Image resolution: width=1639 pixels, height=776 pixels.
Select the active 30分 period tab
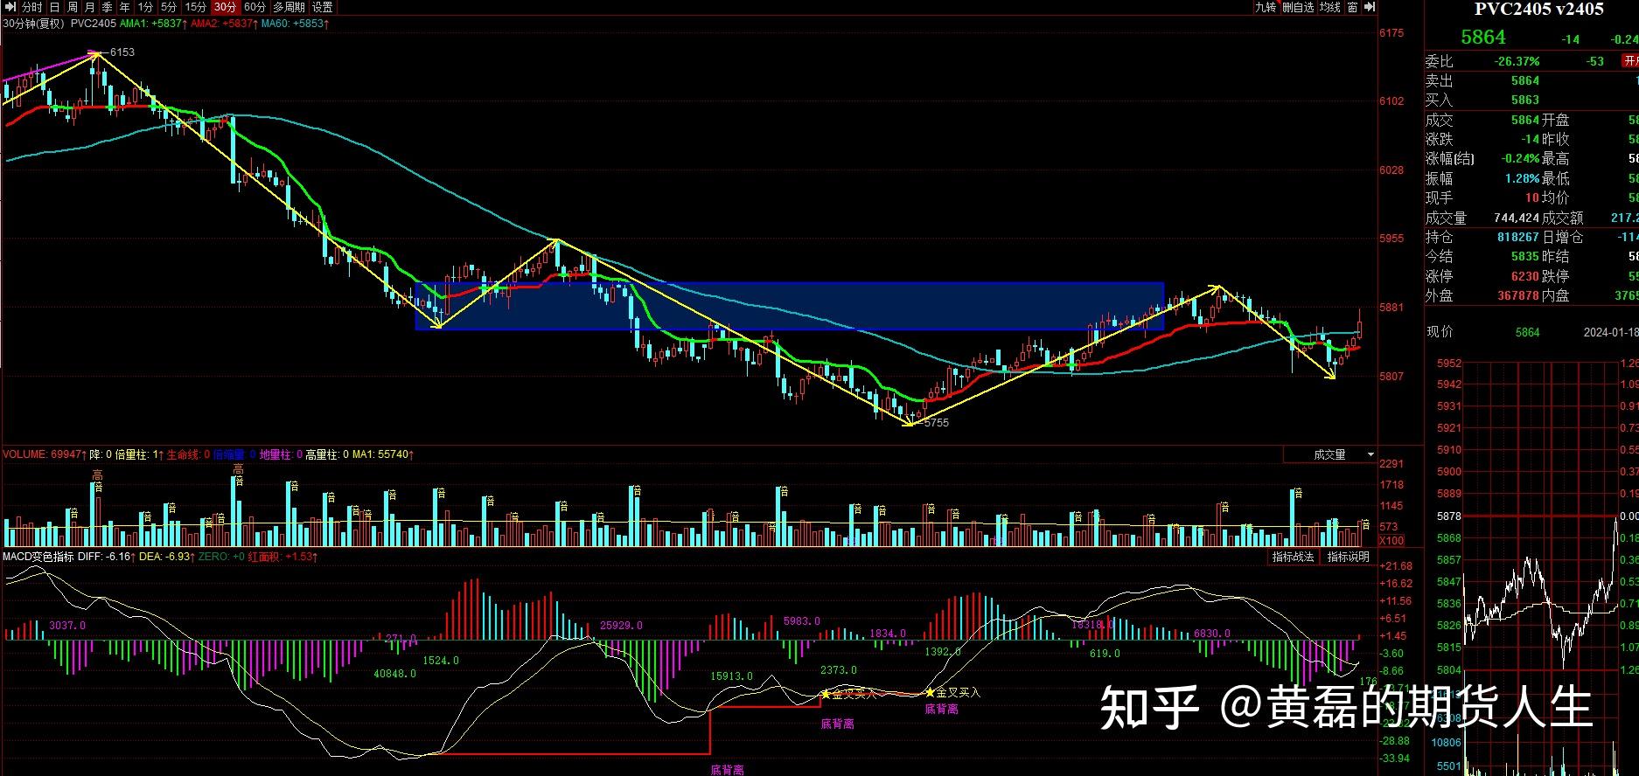tap(225, 7)
